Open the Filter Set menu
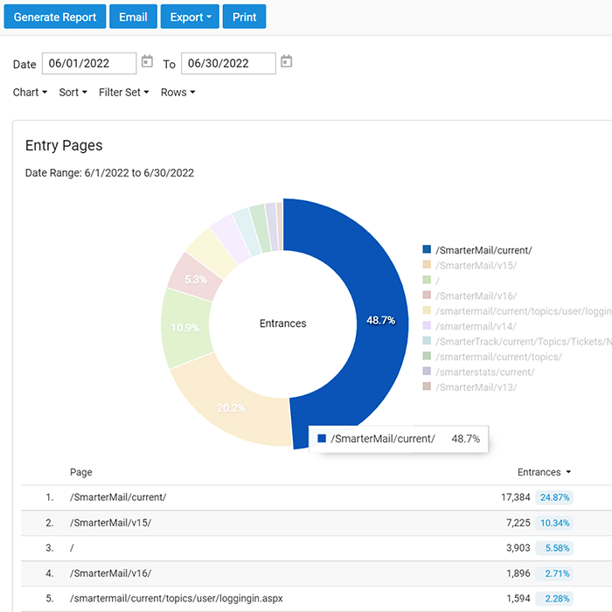 point(124,93)
